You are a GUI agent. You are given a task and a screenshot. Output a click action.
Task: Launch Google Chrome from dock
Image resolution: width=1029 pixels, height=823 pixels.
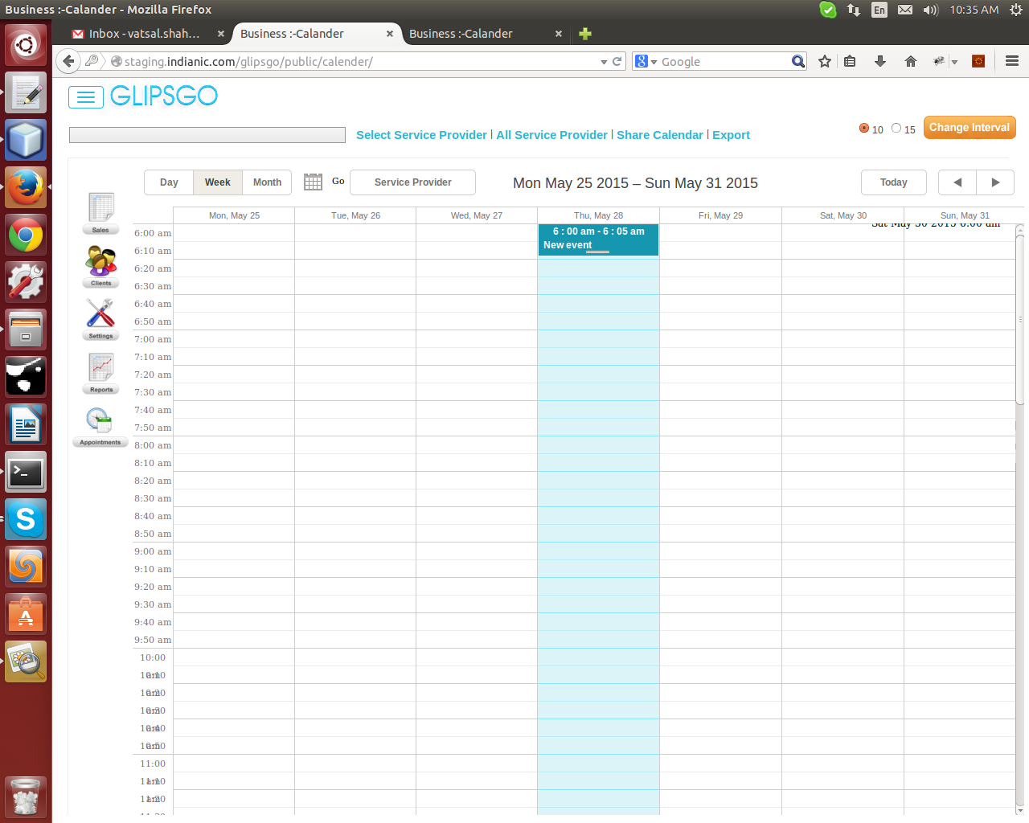tap(26, 235)
